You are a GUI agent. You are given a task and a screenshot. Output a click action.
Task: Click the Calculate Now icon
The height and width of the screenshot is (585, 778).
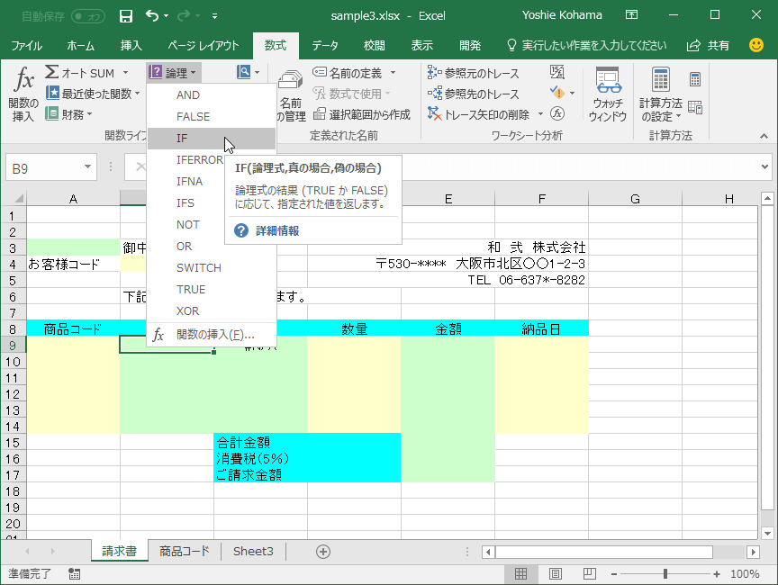pos(695,79)
